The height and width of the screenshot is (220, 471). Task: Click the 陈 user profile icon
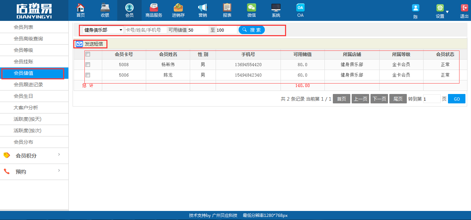point(416,8)
